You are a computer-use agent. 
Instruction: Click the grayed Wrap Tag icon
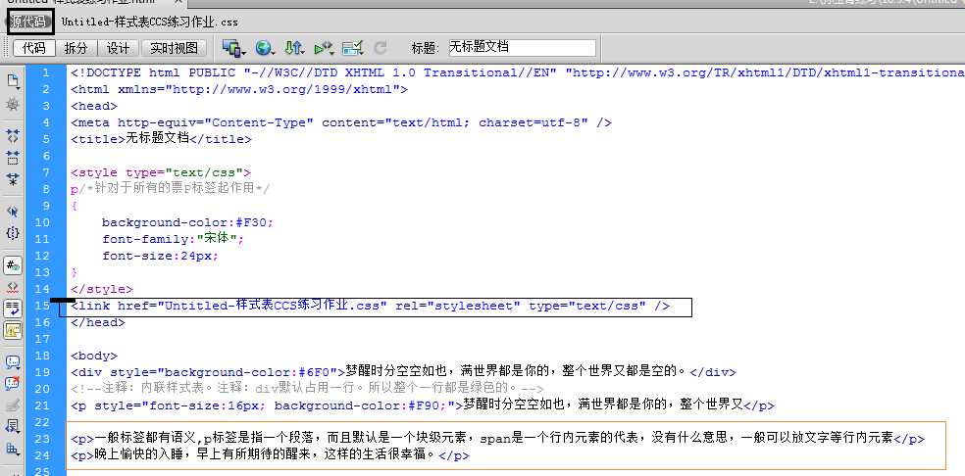click(13, 405)
